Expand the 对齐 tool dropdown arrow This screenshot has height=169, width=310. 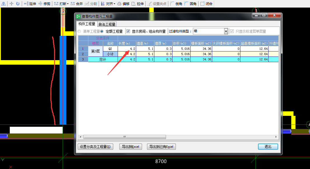pyautogui.click(x=114, y=4)
